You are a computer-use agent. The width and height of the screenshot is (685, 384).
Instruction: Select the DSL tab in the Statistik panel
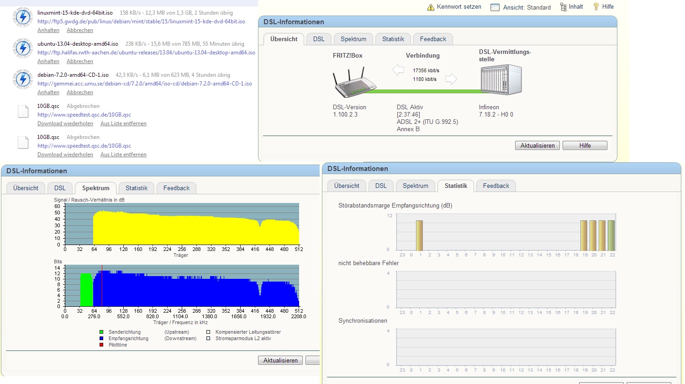381,186
